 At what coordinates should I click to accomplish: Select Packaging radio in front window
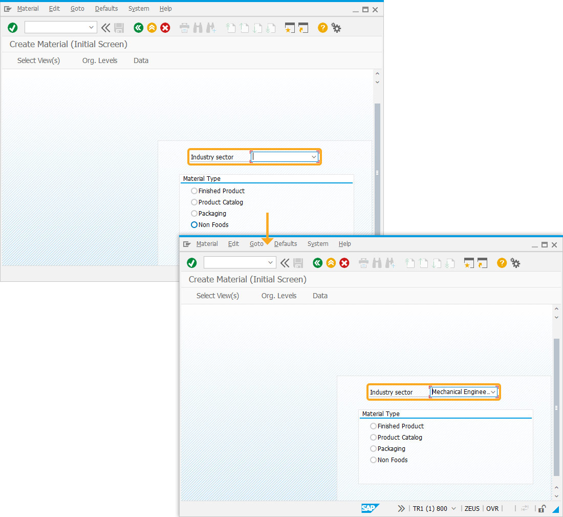[373, 448]
